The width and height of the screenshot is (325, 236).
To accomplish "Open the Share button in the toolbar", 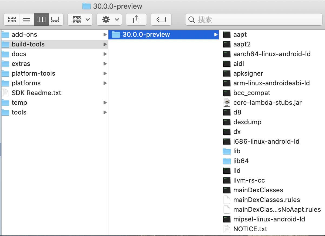I will [x=136, y=19].
